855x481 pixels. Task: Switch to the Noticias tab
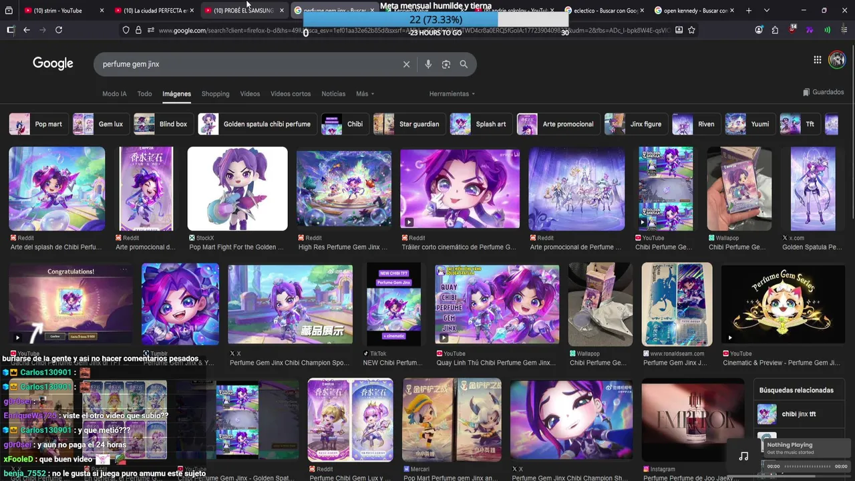point(333,94)
